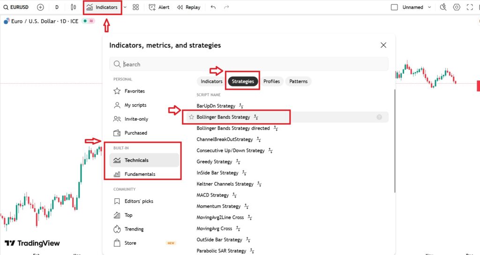The height and width of the screenshot is (255, 480).
Task: Open the layout setup grid icon
Action: (x=136, y=7)
